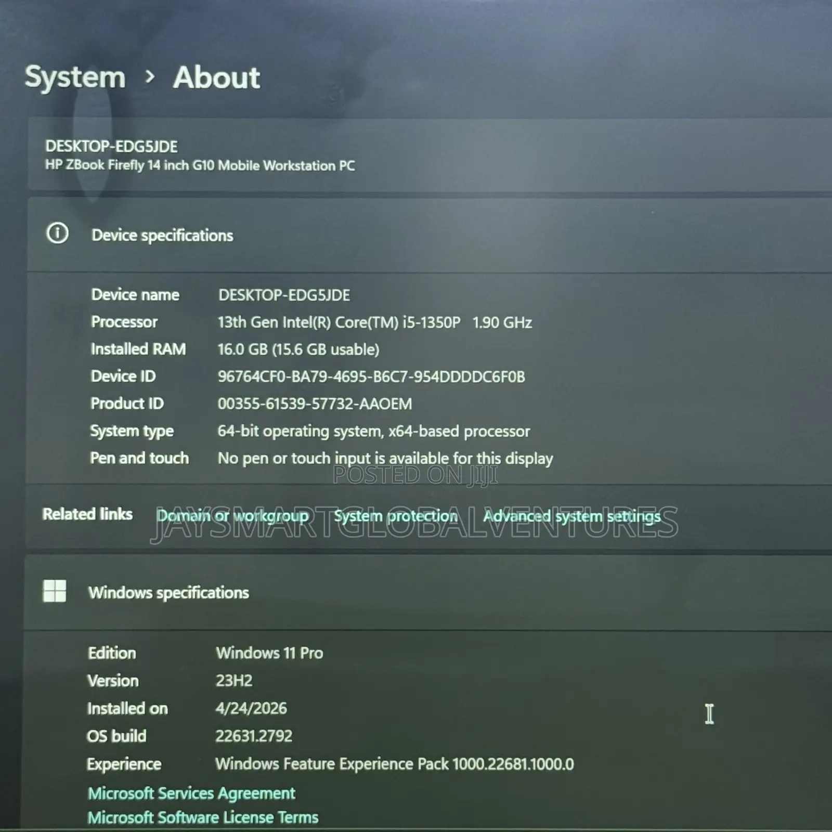Select Product ID value 00355-61539-57732-AAOEM

pos(315,404)
